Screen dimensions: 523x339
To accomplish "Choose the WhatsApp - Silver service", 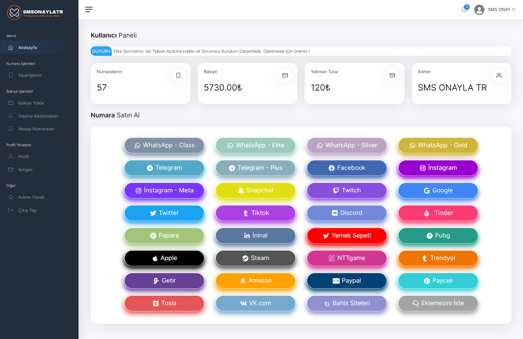I will click(x=347, y=145).
